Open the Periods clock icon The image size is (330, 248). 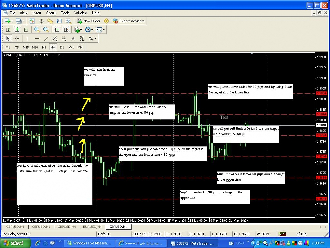88,30
